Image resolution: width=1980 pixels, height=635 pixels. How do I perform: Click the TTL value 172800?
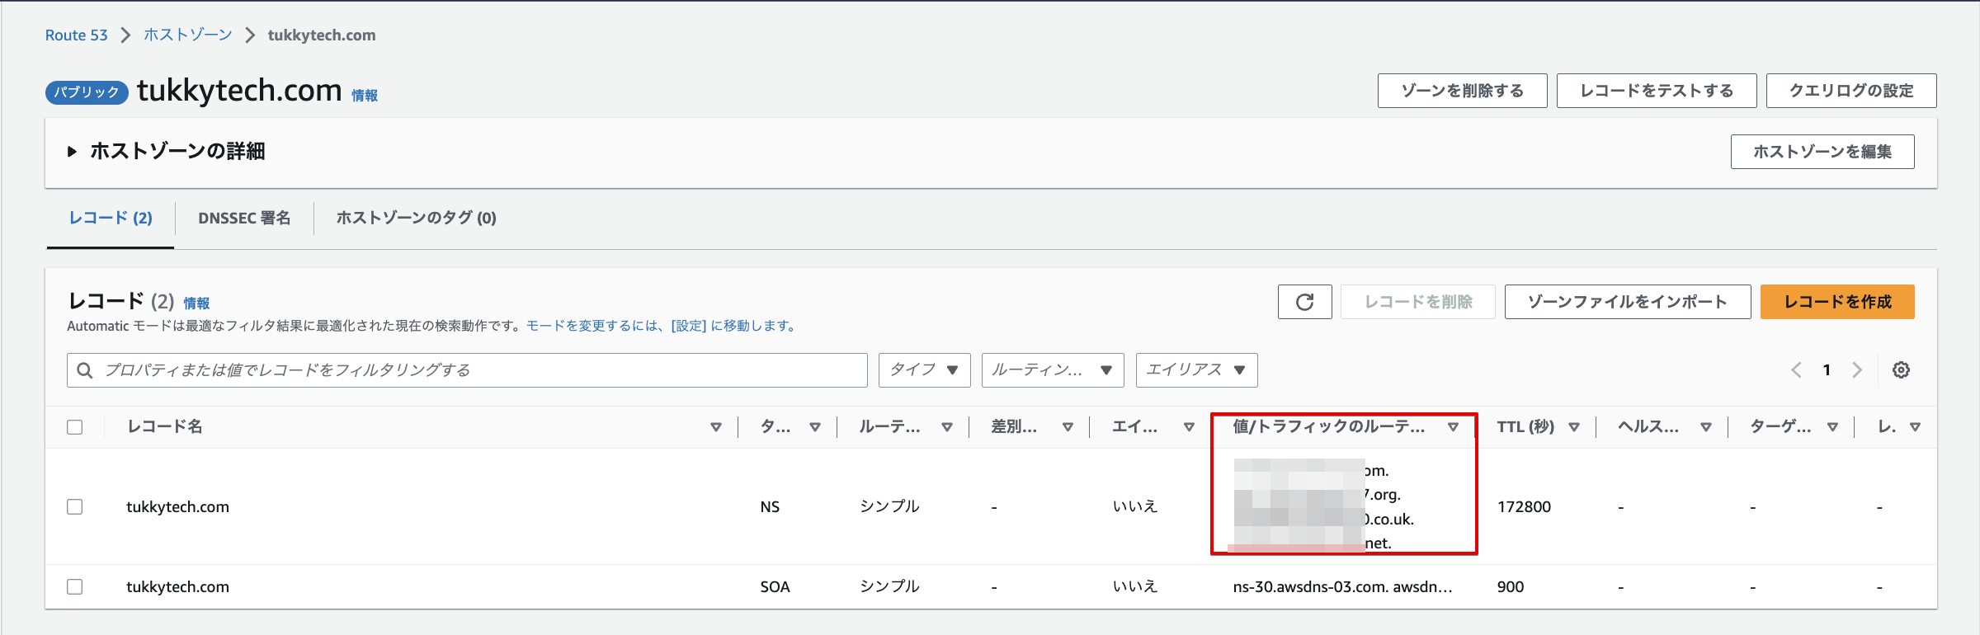tap(1524, 507)
